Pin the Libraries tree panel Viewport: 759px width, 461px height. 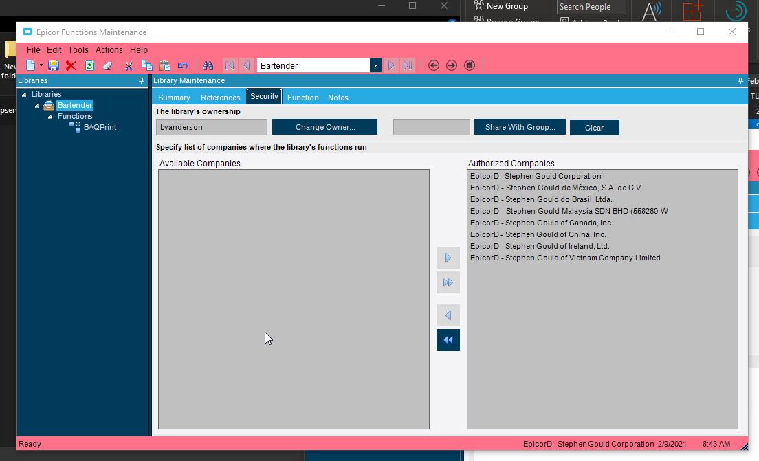coord(142,81)
